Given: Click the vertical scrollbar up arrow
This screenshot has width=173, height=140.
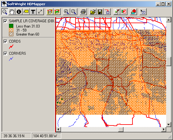Looking at the screenshot, I should tap(168, 20).
